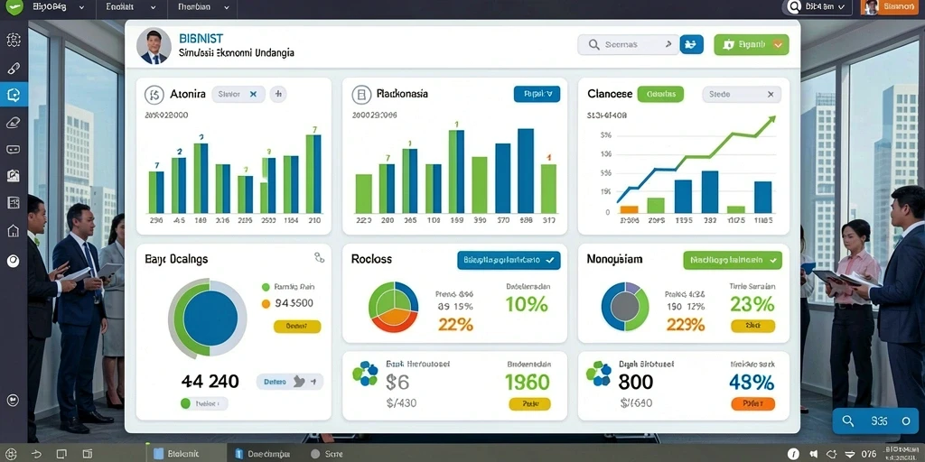This screenshot has width=925, height=462.
Task: Switch to the Btolemic taskbar tab
Action: coord(177,454)
